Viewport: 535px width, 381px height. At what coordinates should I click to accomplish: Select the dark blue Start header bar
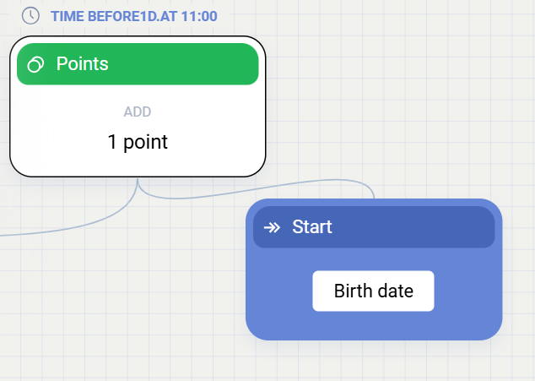pyautogui.click(x=405, y=227)
